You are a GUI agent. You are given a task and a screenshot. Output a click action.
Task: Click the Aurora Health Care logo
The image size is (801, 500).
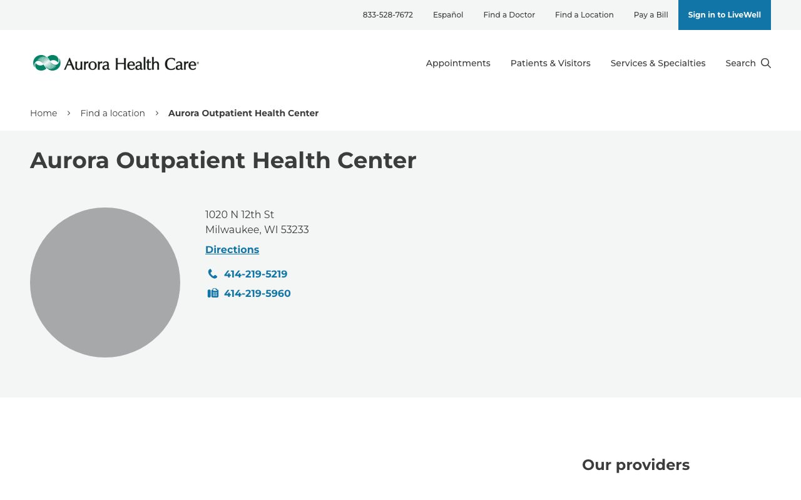[x=116, y=63]
